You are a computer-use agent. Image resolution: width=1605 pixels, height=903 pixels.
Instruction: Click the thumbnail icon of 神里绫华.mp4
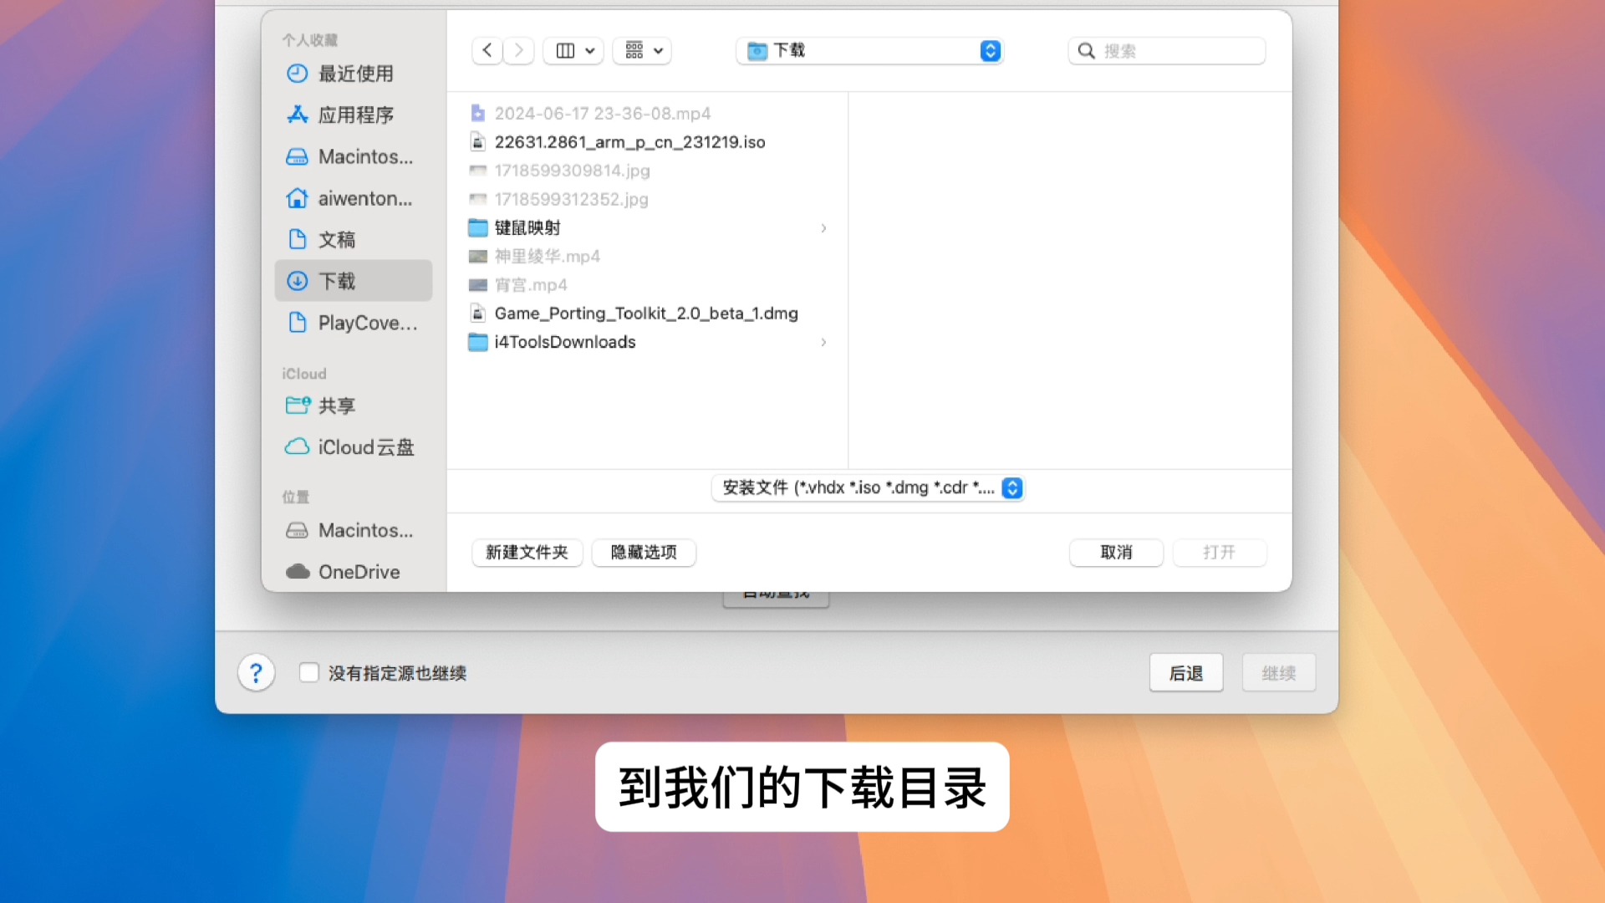pos(477,257)
